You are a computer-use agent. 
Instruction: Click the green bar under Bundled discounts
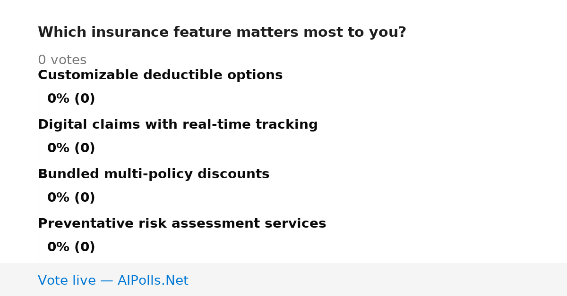point(38,198)
